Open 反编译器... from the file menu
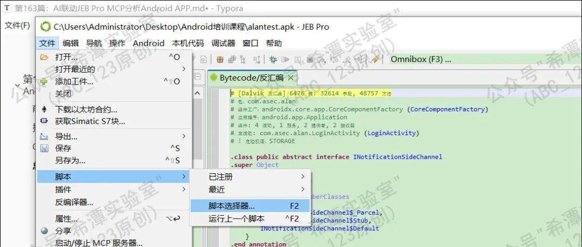 pos(114,202)
